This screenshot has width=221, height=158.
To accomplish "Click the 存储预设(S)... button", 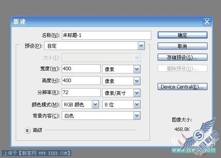I will [x=182, y=57].
